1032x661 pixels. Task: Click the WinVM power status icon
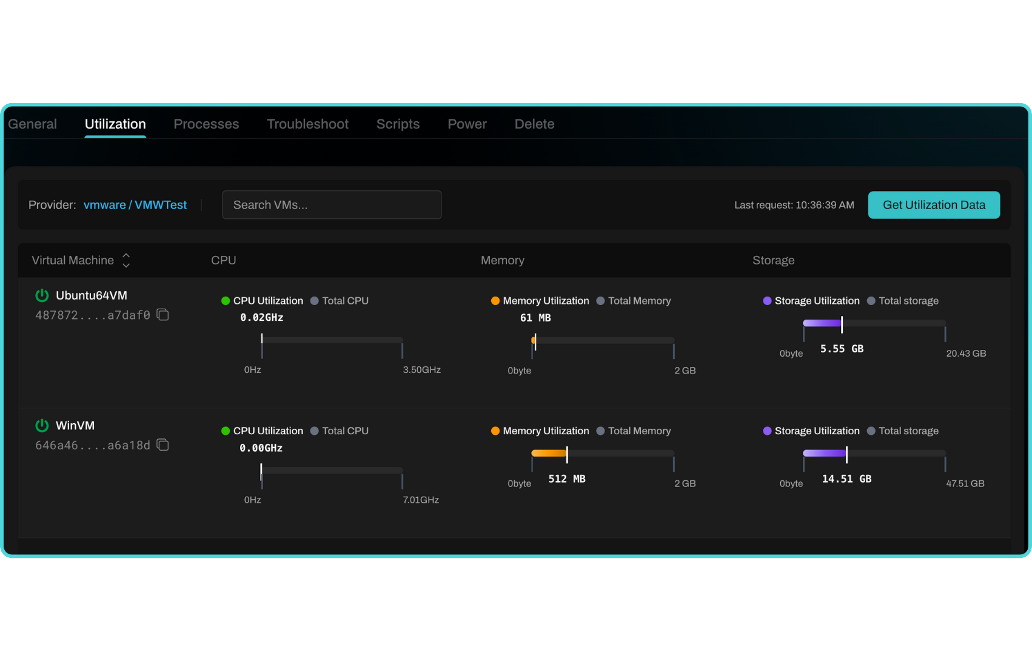(x=42, y=426)
